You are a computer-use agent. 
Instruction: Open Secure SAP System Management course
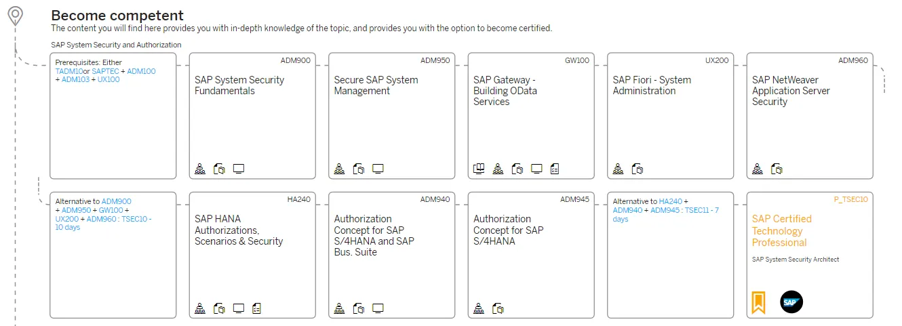376,85
